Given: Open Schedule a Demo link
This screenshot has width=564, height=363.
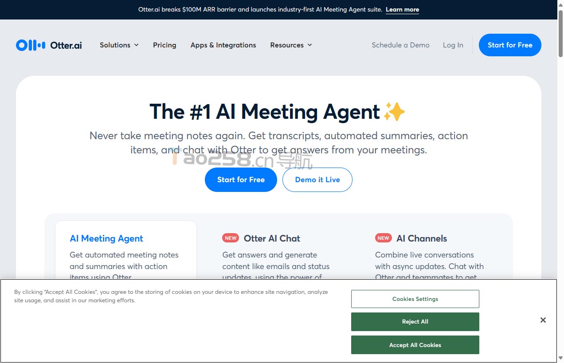Looking at the screenshot, I should [x=400, y=45].
